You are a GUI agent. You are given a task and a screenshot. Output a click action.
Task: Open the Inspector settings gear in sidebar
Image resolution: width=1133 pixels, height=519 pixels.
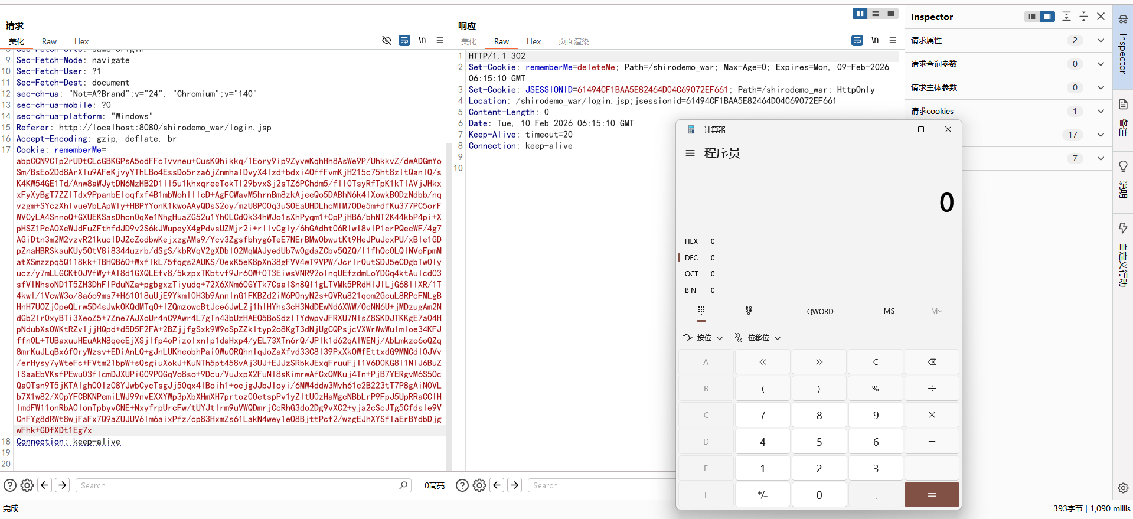1123,488
